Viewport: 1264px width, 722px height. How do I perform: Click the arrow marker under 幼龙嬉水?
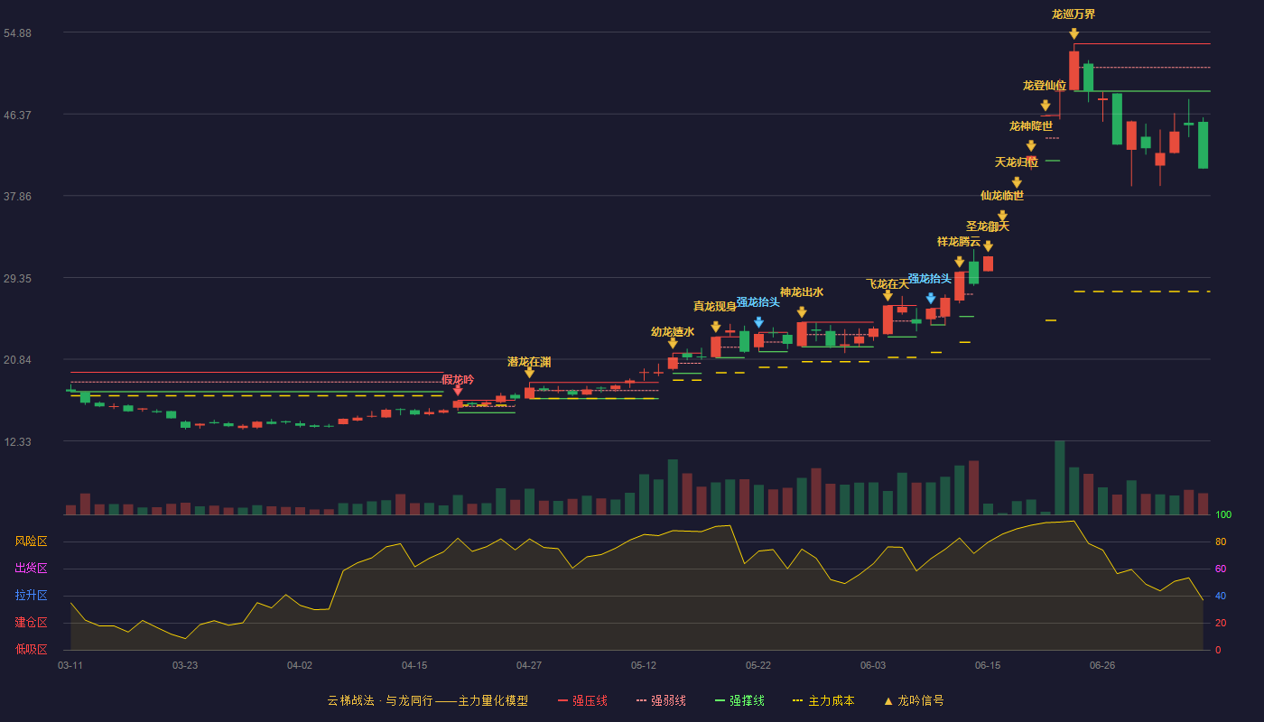(673, 343)
